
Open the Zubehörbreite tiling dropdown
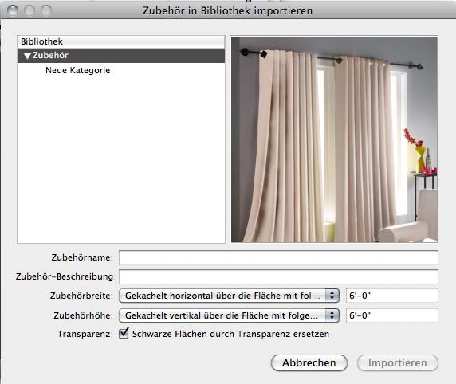[x=229, y=296]
